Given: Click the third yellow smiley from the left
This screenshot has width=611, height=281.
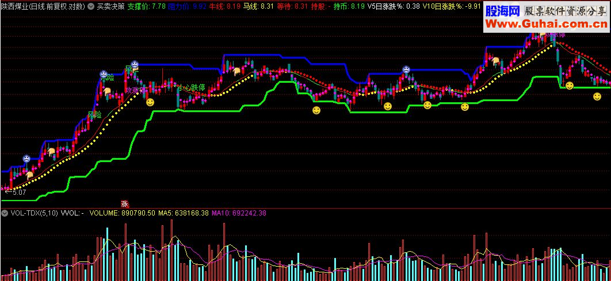Looking at the screenshot, I should click(x=387, y=106).
